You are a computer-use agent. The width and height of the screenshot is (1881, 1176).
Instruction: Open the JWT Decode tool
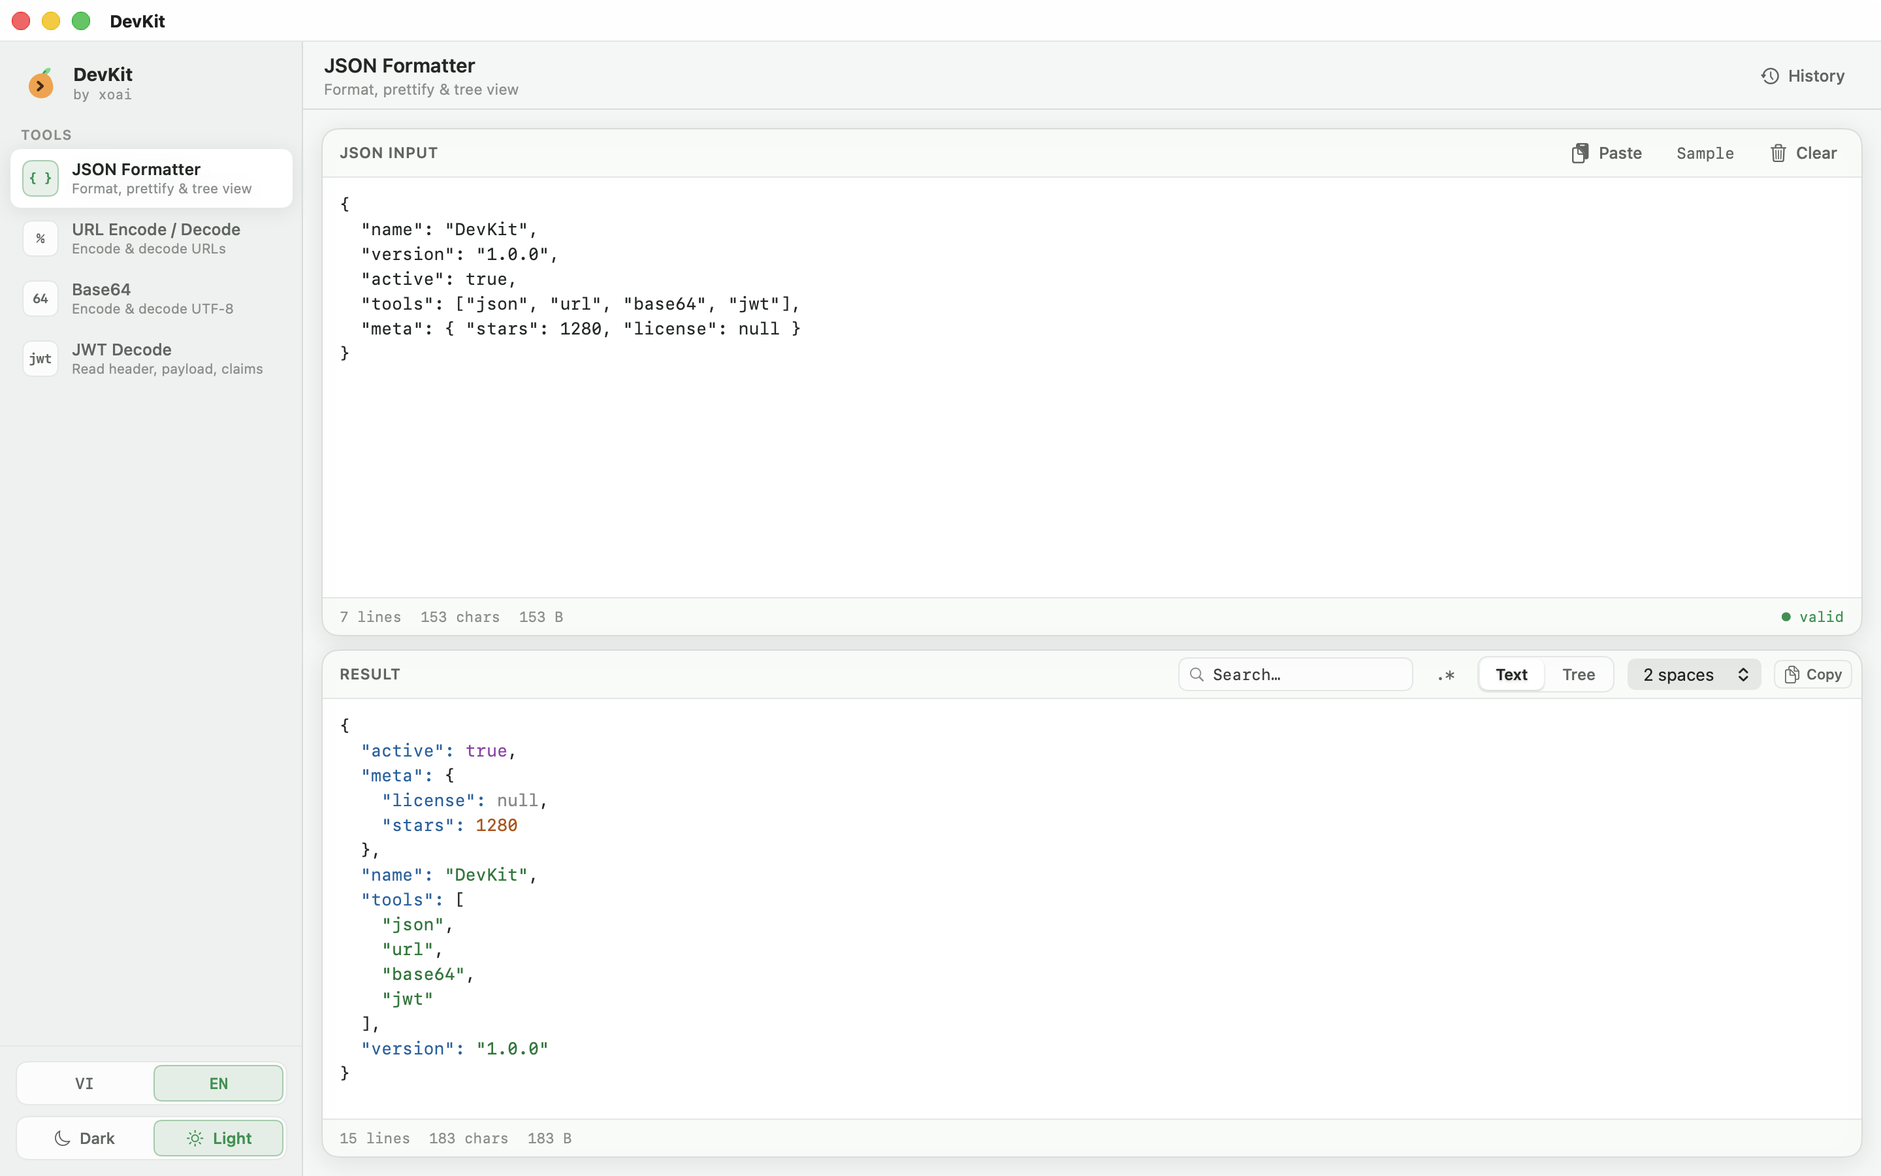152,359
